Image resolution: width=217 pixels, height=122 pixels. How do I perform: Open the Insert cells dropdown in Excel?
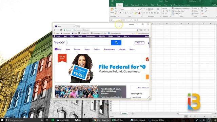195,8
